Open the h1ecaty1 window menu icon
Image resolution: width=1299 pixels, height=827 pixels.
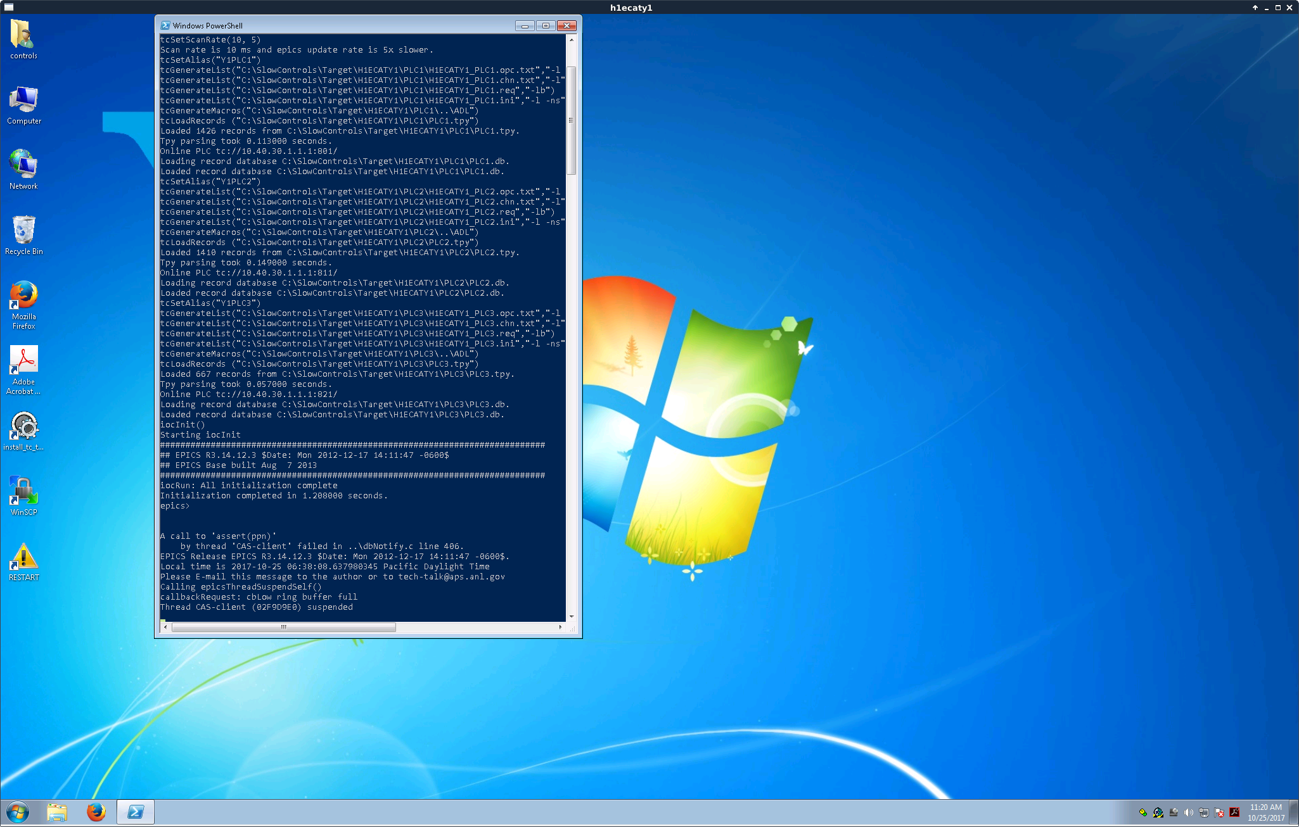point(9,8)
